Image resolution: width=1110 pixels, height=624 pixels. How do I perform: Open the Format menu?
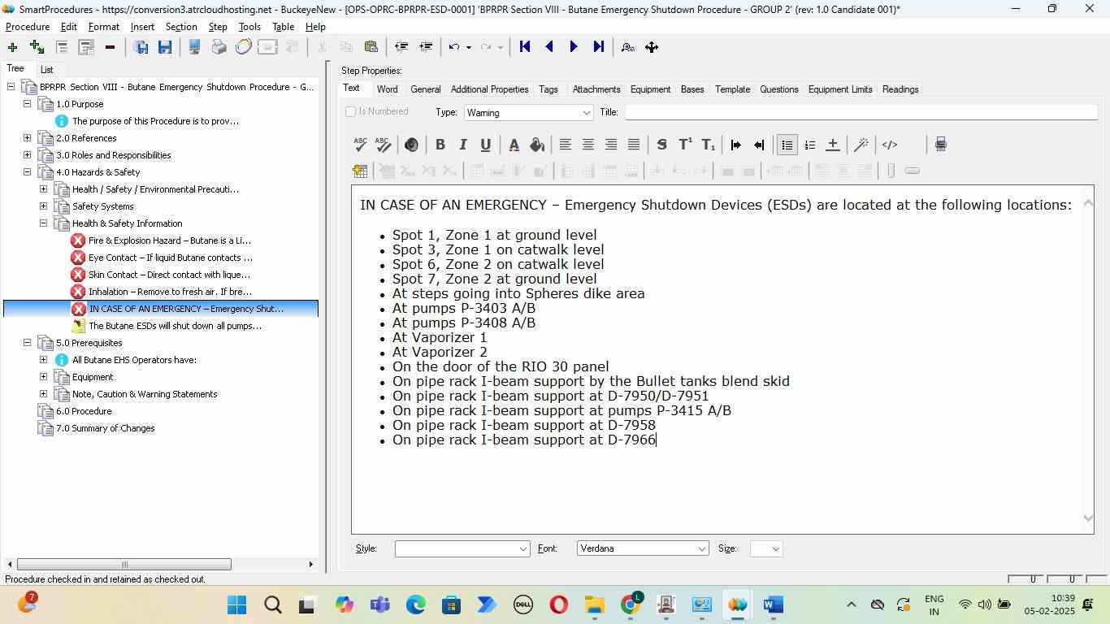[x=104, y=27]
